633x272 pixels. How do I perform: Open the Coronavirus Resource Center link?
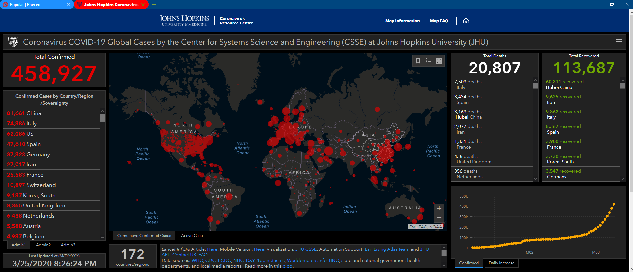236,21
